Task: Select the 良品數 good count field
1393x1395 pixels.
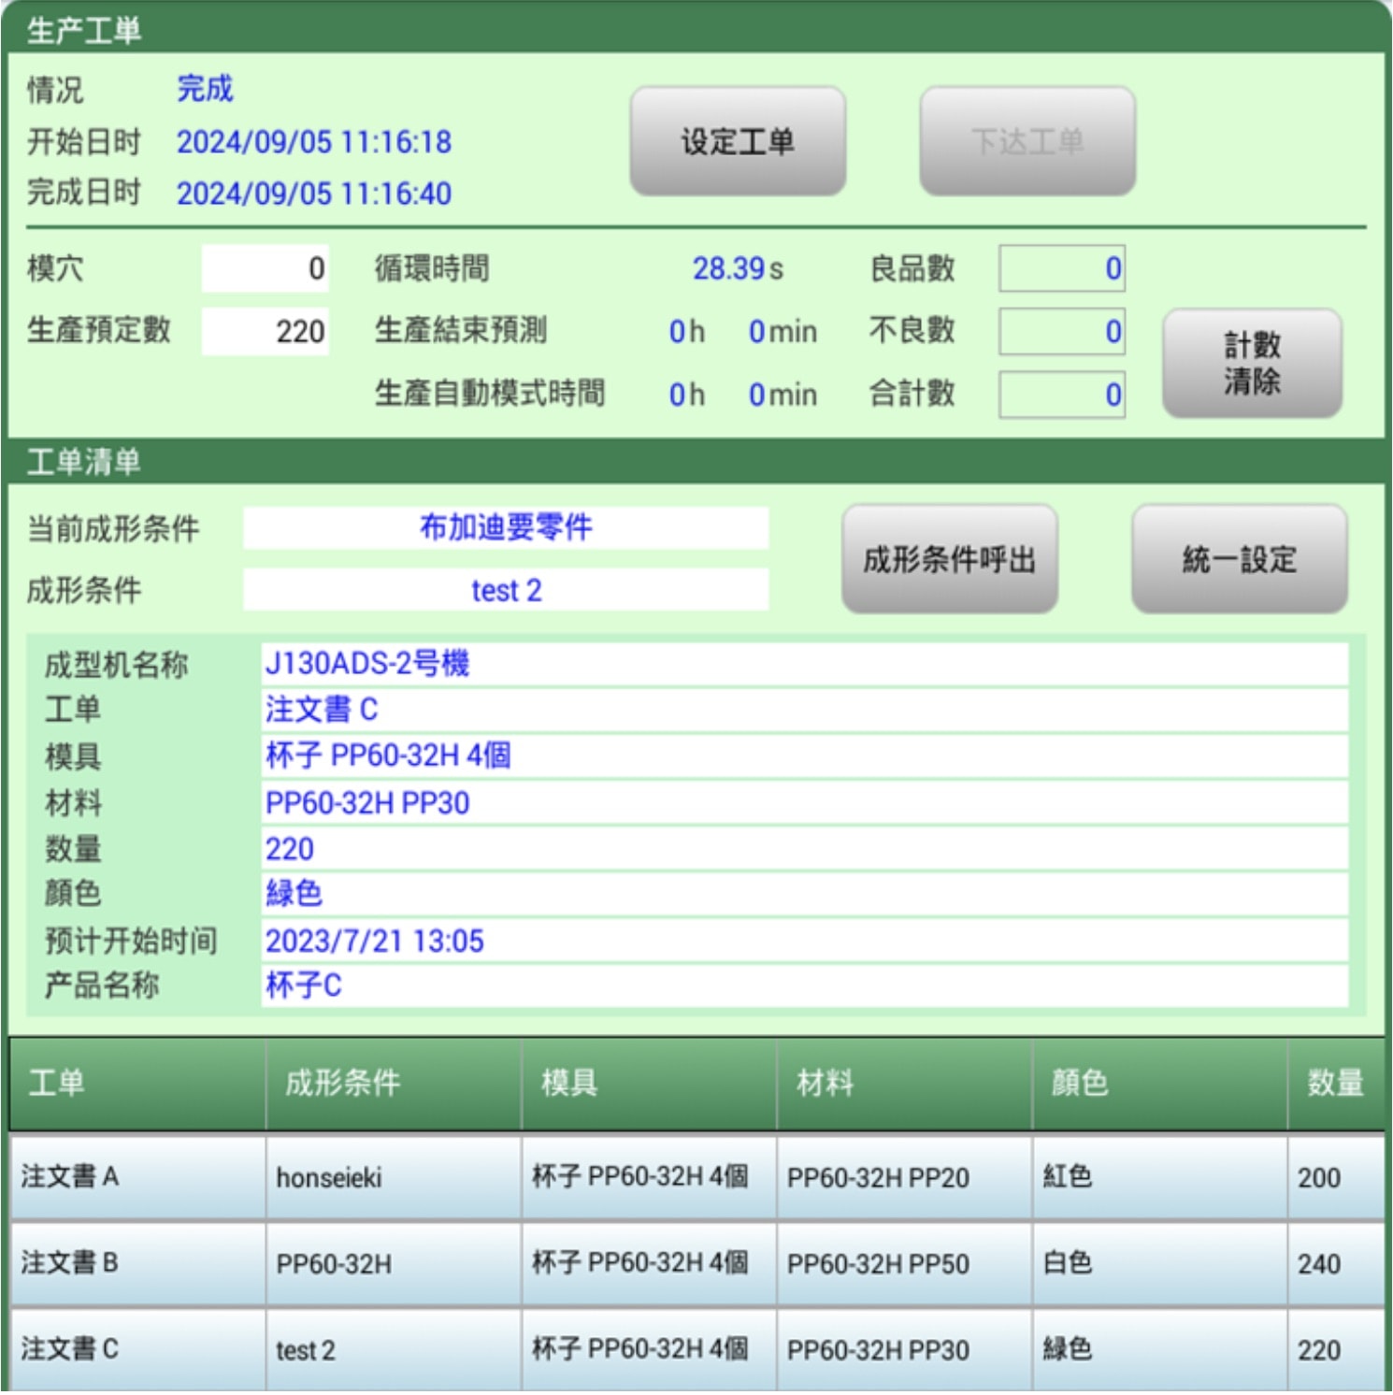Action: tap(1061, 269)
